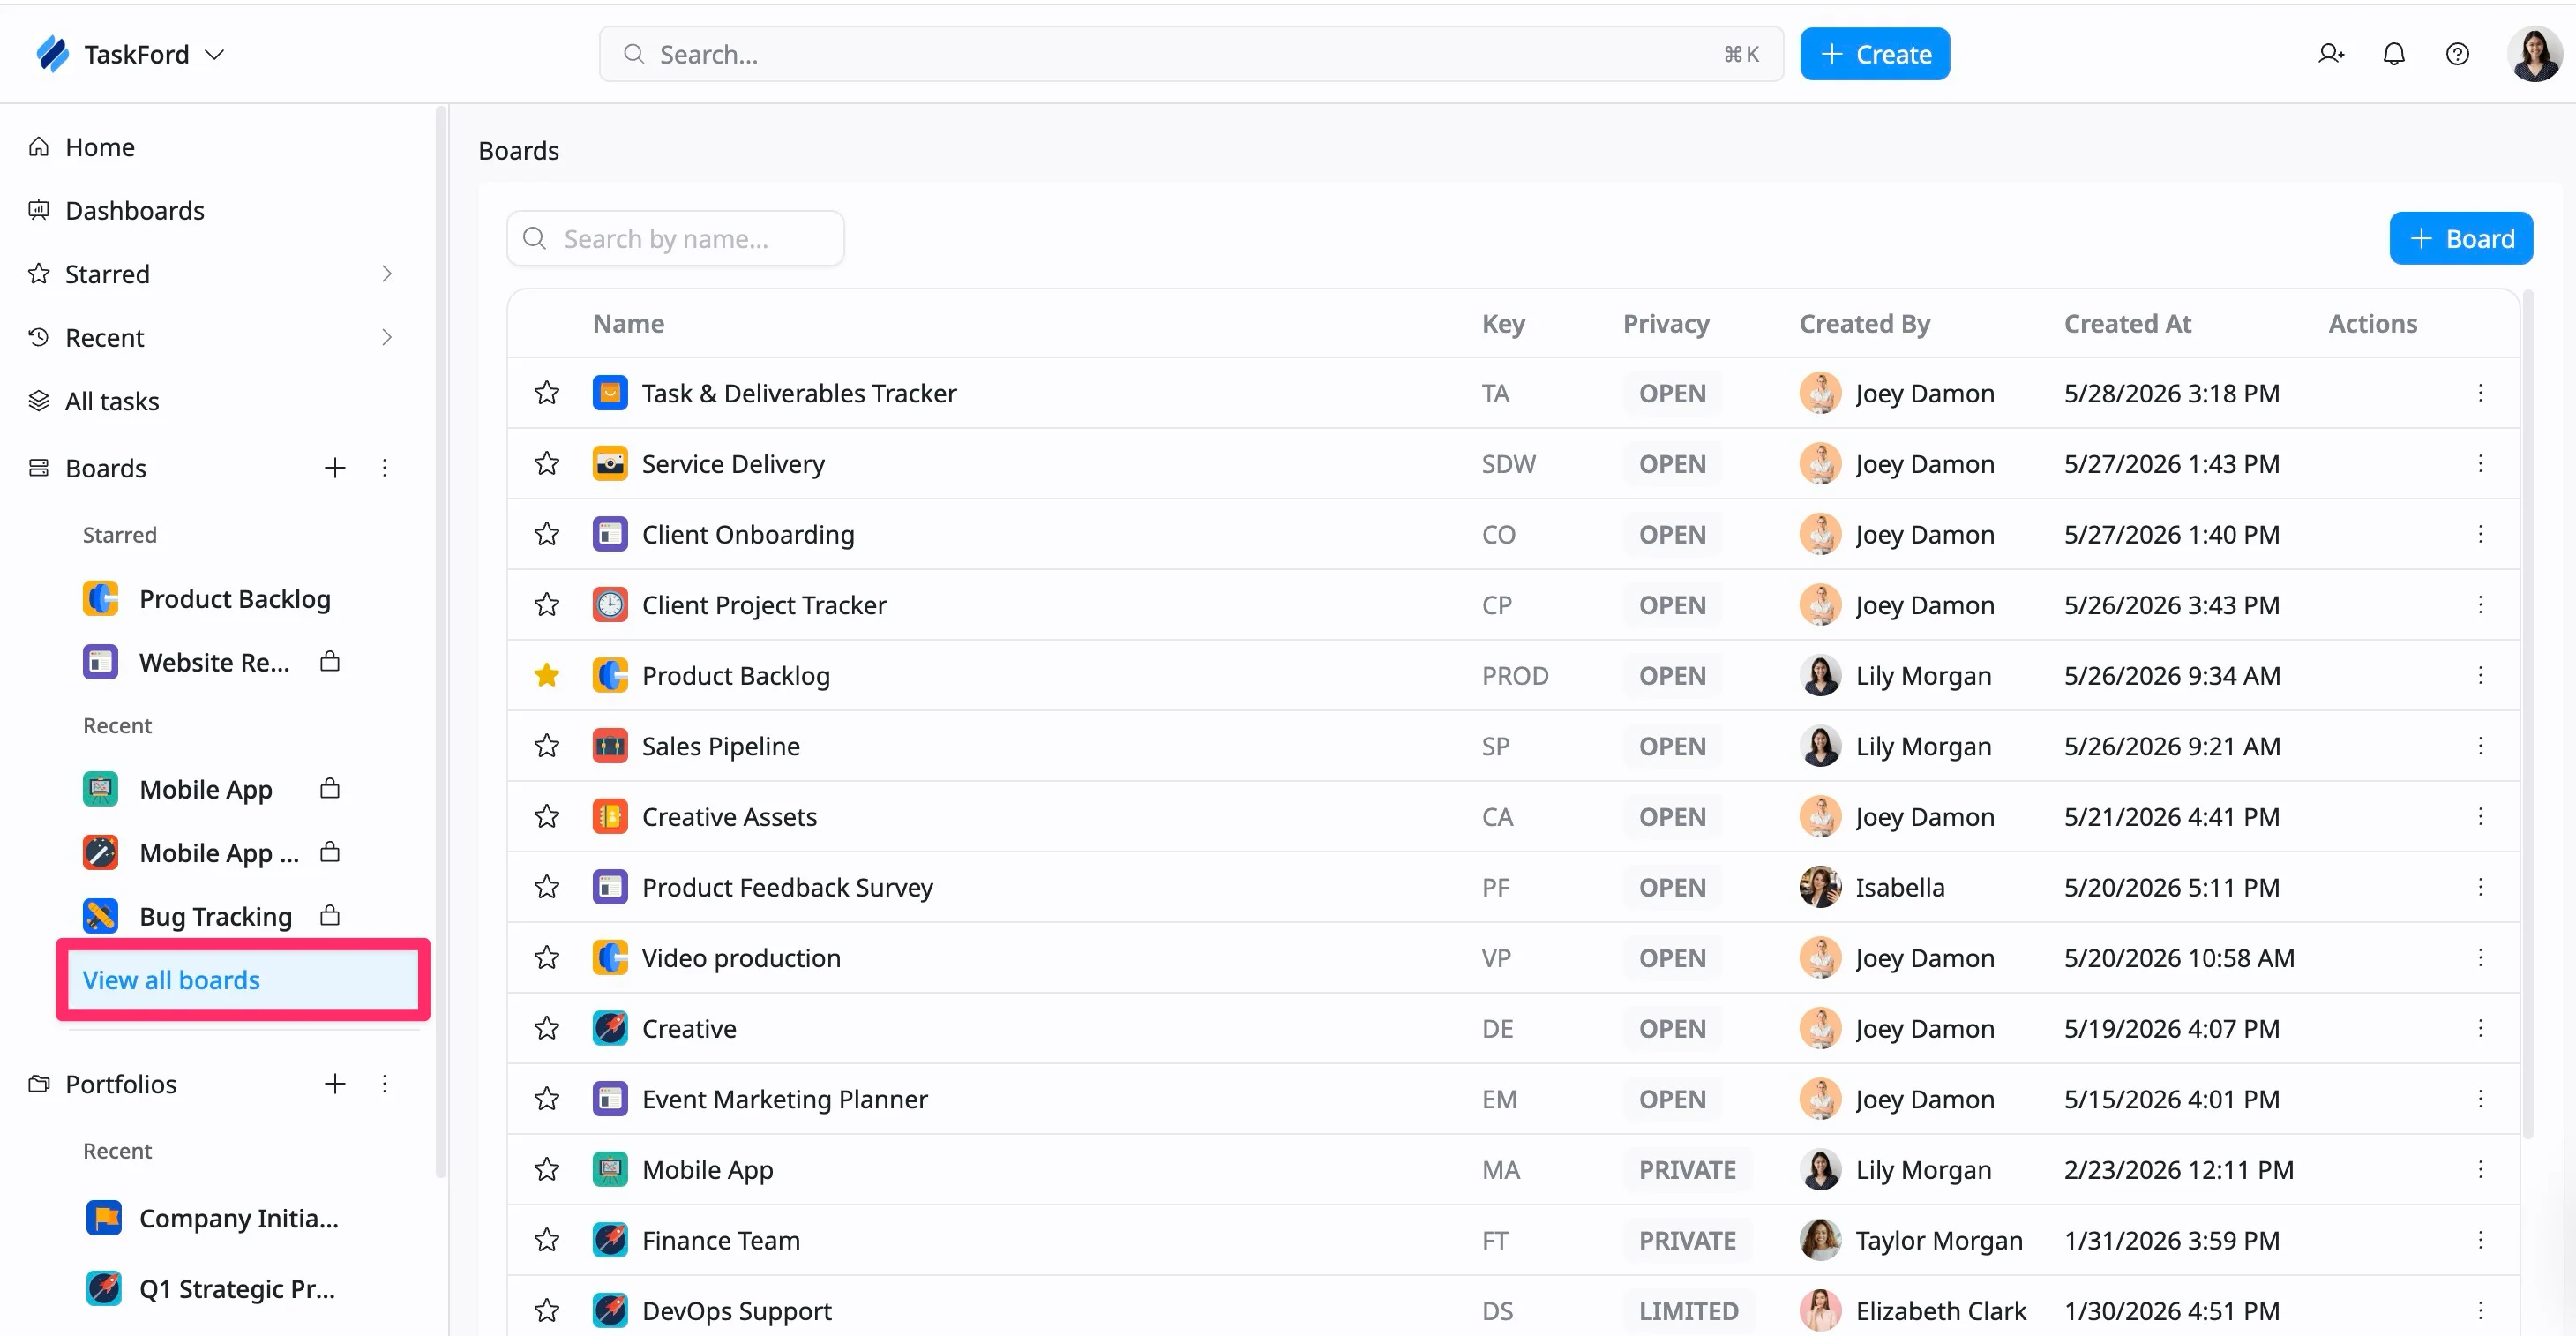This screenshot has height=1336, width=2576.
Task: Open the Product Backlog board icon in table
Action: [x=610, y=676]
